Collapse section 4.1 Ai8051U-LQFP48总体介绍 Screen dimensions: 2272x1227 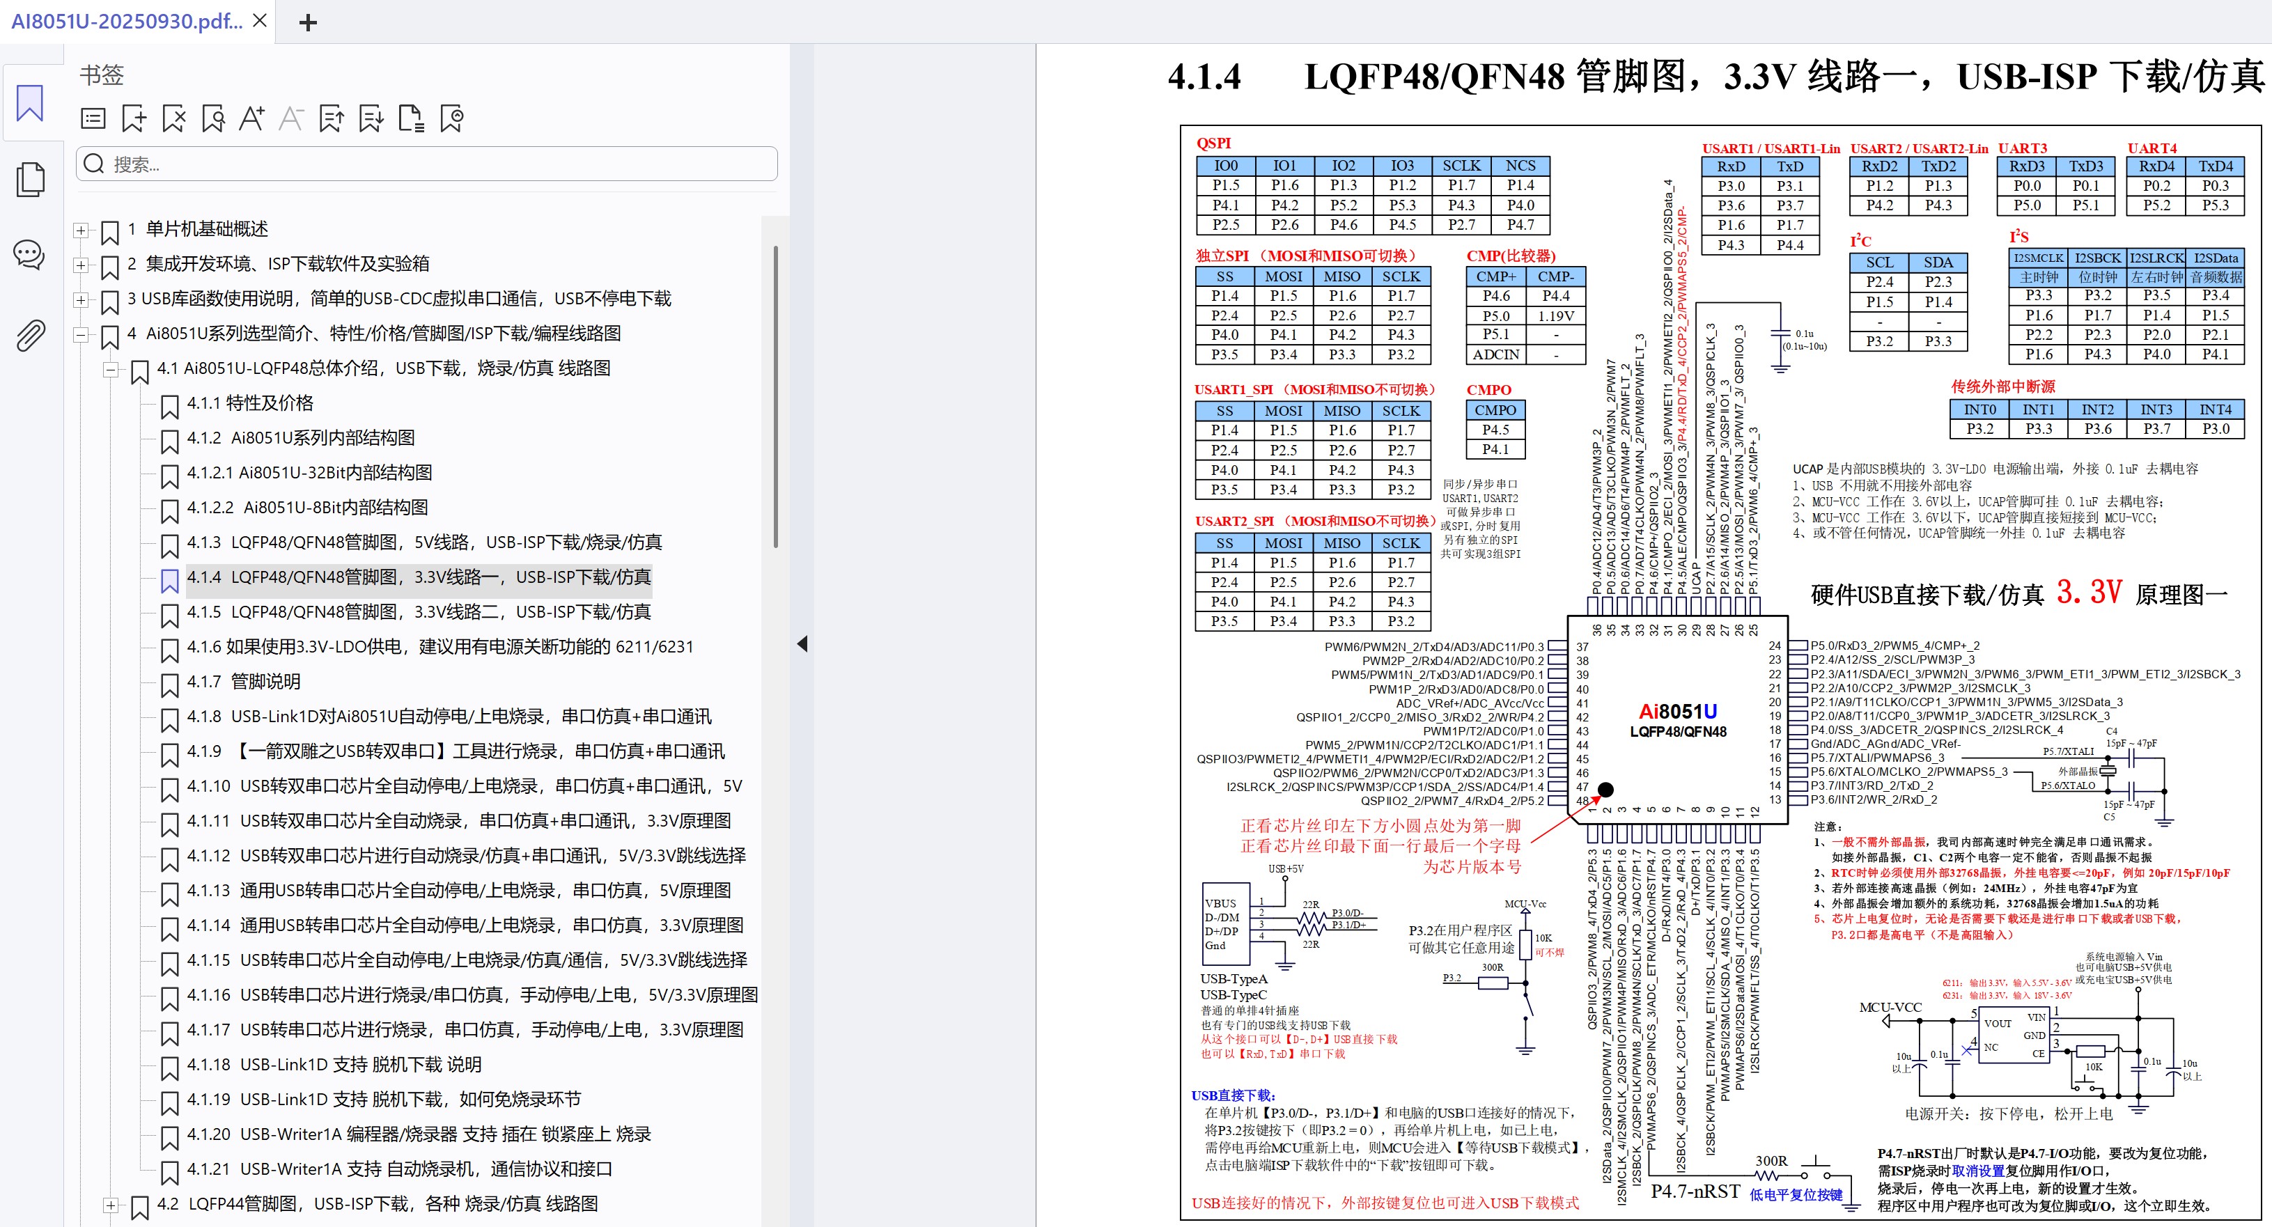click(112, 370)
